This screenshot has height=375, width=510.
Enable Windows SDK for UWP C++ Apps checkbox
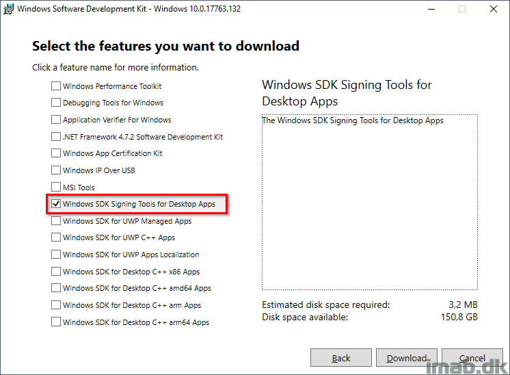coord(56,237)
